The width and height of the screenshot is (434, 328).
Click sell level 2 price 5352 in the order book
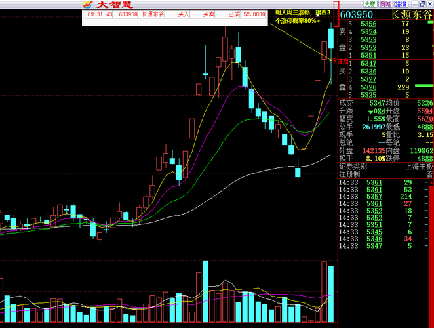click(368, 48)
